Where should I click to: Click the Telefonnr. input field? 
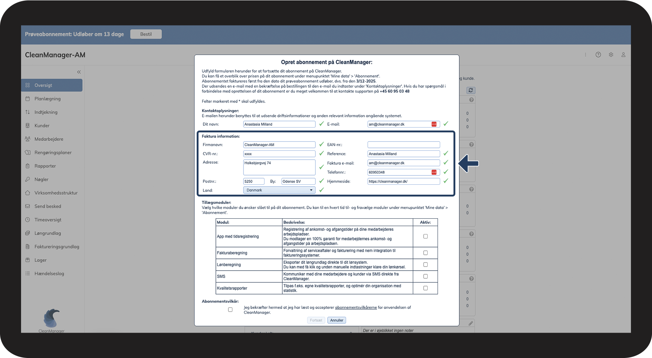[x=404, y=172]
